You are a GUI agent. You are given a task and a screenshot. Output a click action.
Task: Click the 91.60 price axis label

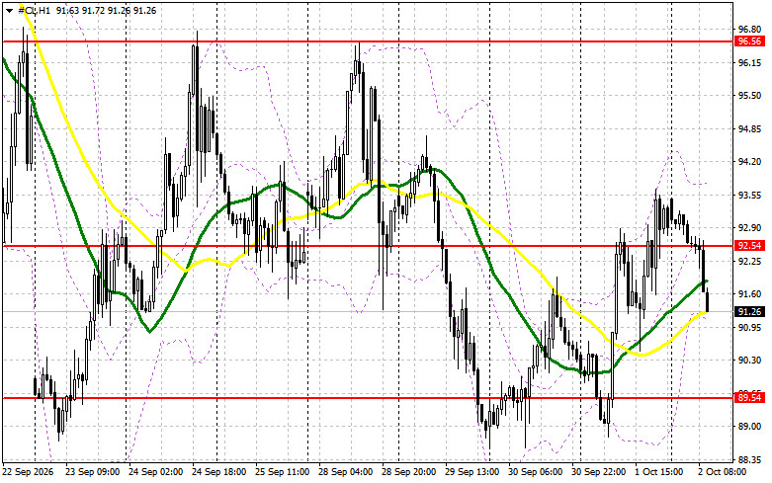coord(749,294)
